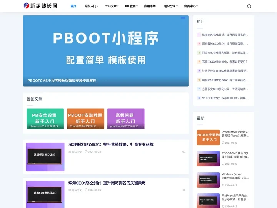
Task: Click orange PBOOT安装教程 thumbnail in 最新
Action: tap(208, 138)
